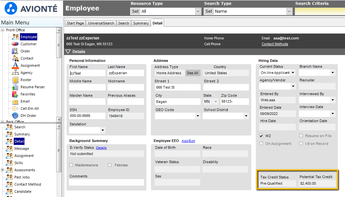Screen dimensions: 345x197
Task: Open the Call-Em-All icon
Action: (15, 108)
